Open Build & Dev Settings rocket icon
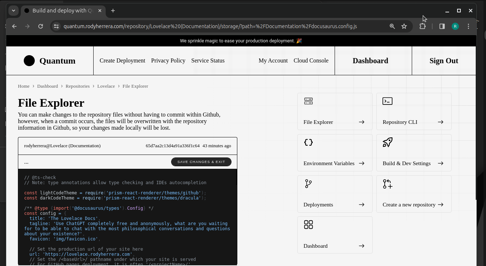This screenshot has width=486, height=266. pos(387,142)
